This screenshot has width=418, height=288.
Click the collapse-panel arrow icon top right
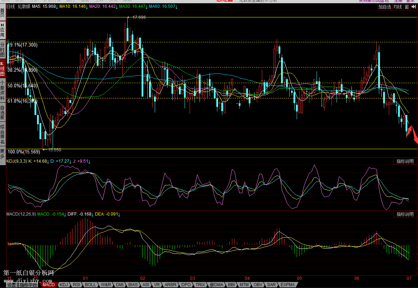coord(414,7)
